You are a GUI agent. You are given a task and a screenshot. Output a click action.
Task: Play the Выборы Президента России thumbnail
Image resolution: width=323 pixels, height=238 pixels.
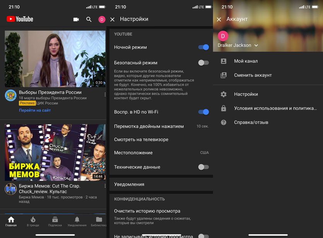55,59
